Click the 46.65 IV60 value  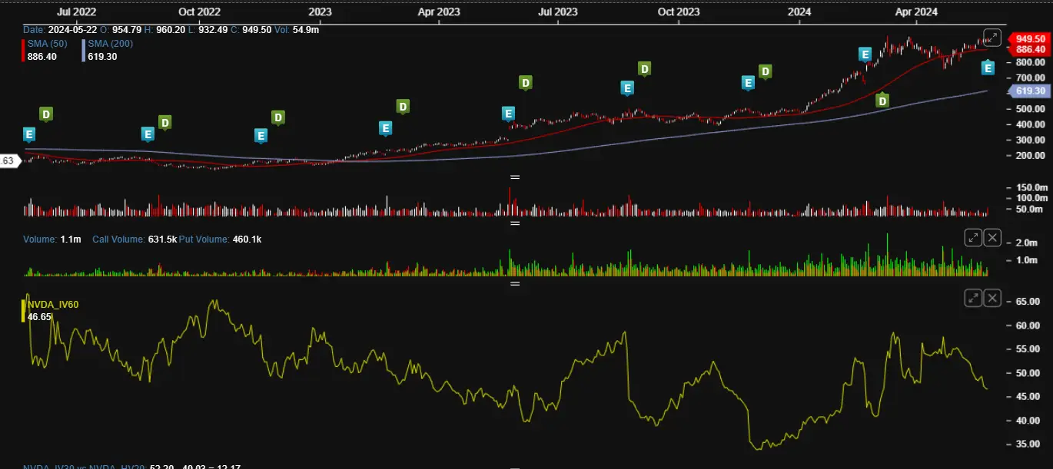pos(40,316)
